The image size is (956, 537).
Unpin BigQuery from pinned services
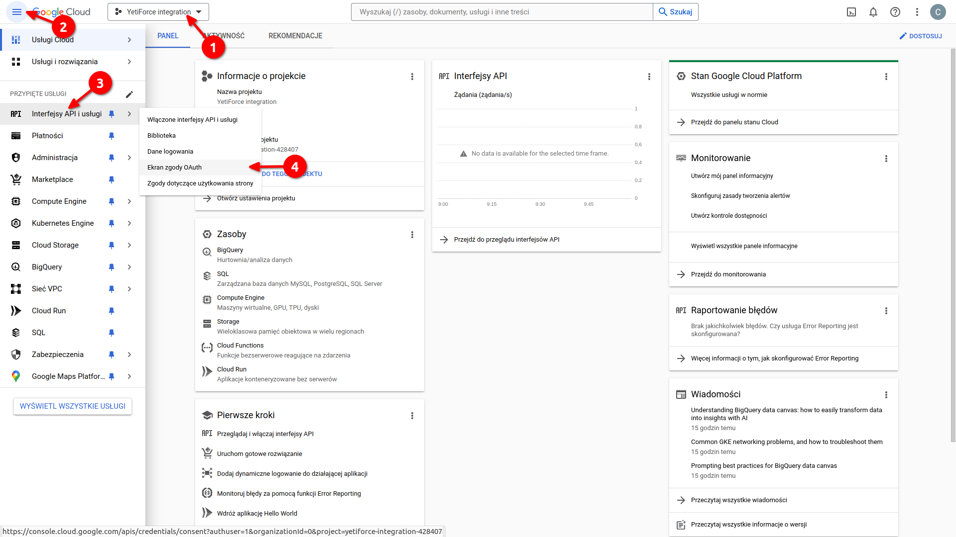coord(112,267)
